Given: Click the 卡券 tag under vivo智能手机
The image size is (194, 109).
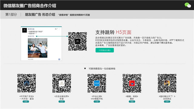Looking at the screenshot, I should click(x=97, y=102).
